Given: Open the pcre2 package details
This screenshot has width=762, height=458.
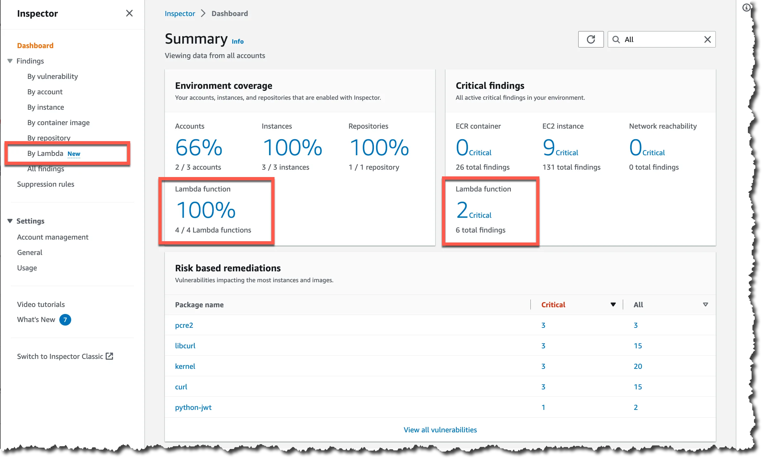Looking at the screenshot, I should pyautogui.click(x=184, y=325).
